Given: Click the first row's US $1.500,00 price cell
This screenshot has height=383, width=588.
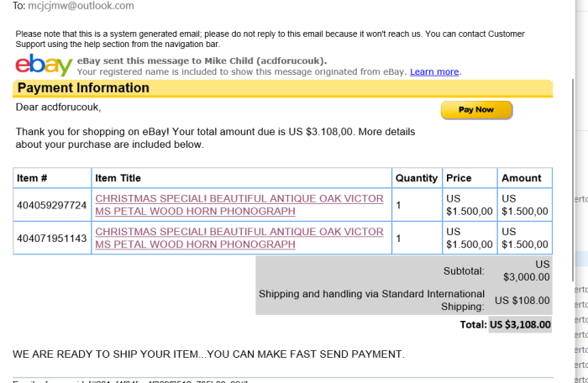Looking at the screenshot, I should (470, 205).
